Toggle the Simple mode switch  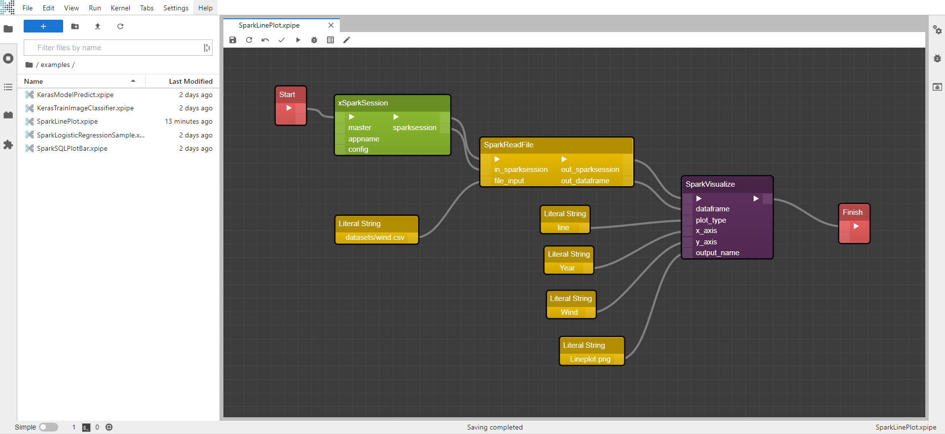pyautogui.click(x=48, y=427)
